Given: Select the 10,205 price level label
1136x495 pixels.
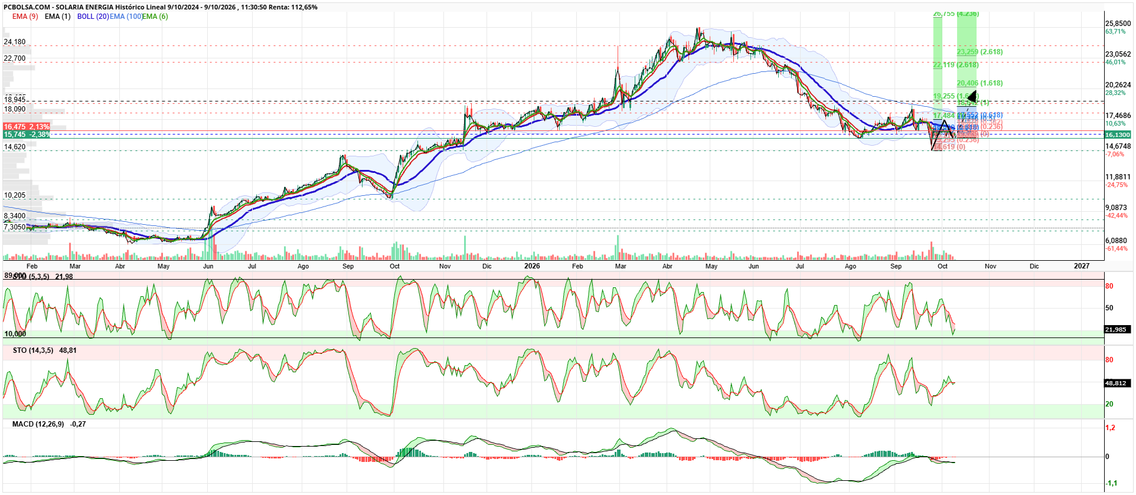Looking at the screenshot, I should point(15,195).
